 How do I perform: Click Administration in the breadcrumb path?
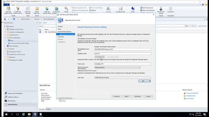pyautogui.click(x=25, y=19)
